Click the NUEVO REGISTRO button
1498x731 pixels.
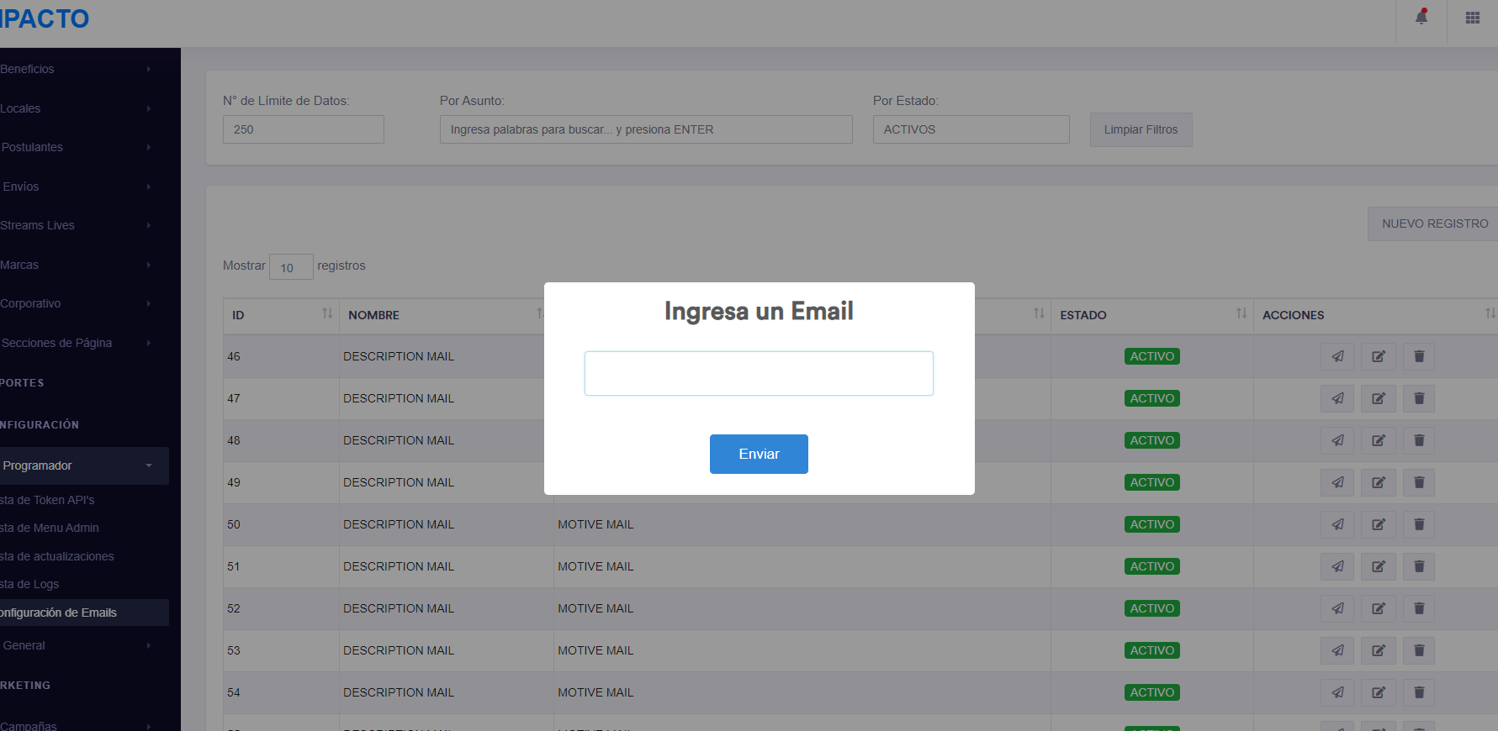[x=1434, y=224]
